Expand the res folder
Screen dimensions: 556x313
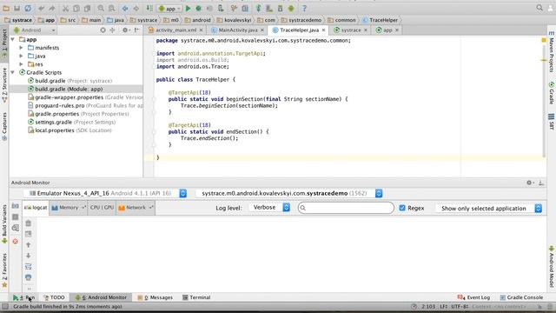click(x=21, y=64)
